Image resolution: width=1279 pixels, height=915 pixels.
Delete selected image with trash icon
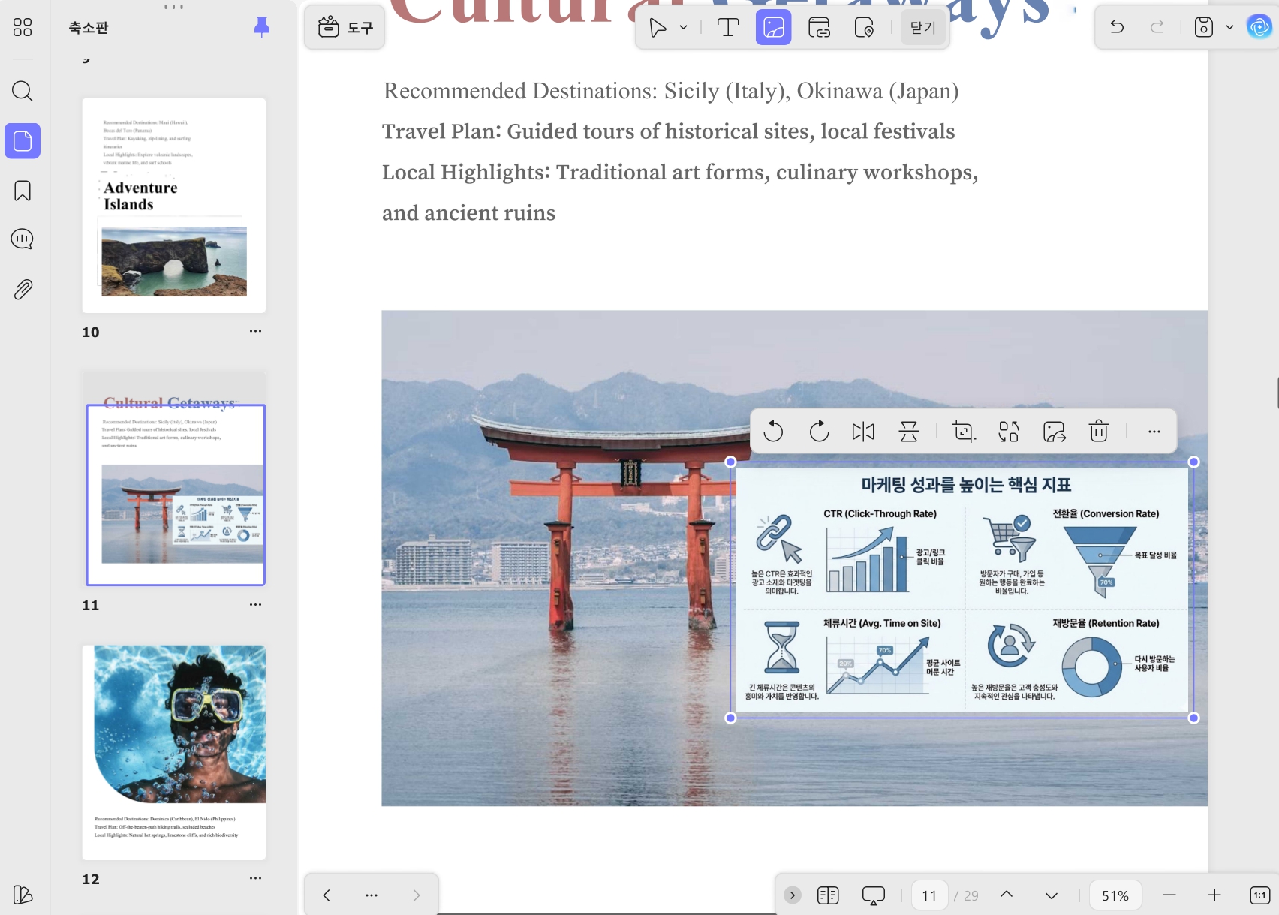click(1099, 432)
